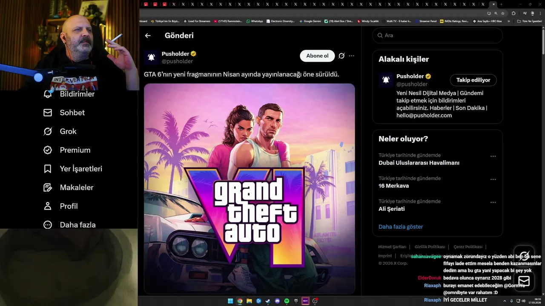
Task: Open the post's three-dot more menu
Action: click(x=351, y=56)
